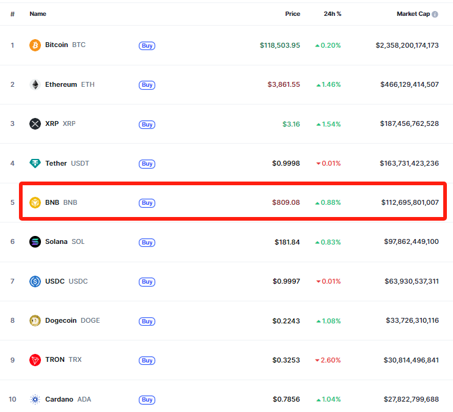Click Ethereum 24h change 1.46%
Image resolution: width=453 pixels, height=412 pixels.
pos(328,84)
